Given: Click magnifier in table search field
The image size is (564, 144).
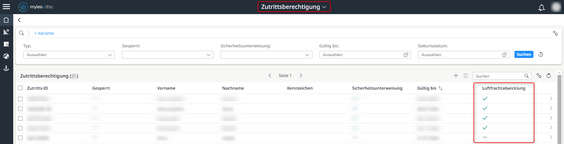Looking at the screenshot, I should (x=527, y=76).
